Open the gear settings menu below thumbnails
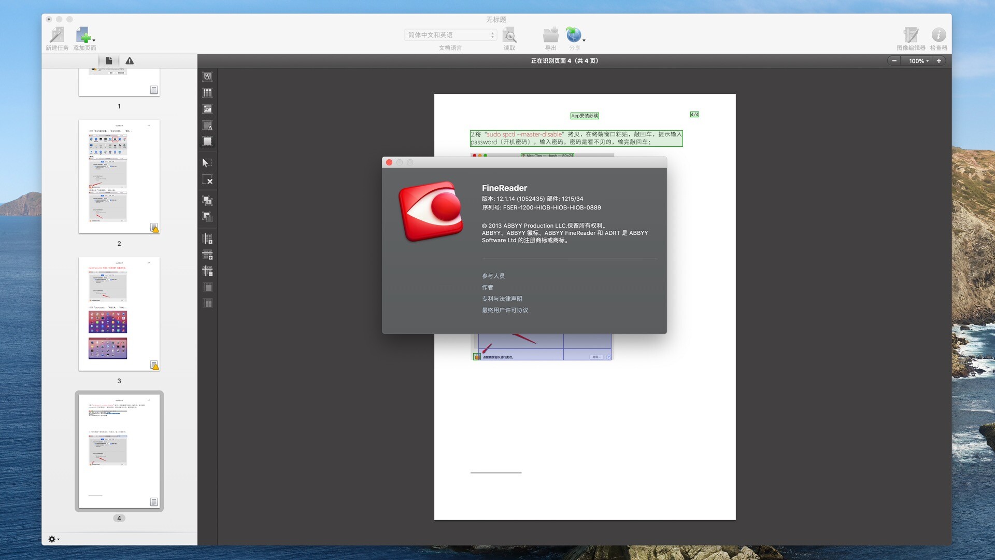Image resolution: width=995 pixels, height=560 pixels. 54,539
